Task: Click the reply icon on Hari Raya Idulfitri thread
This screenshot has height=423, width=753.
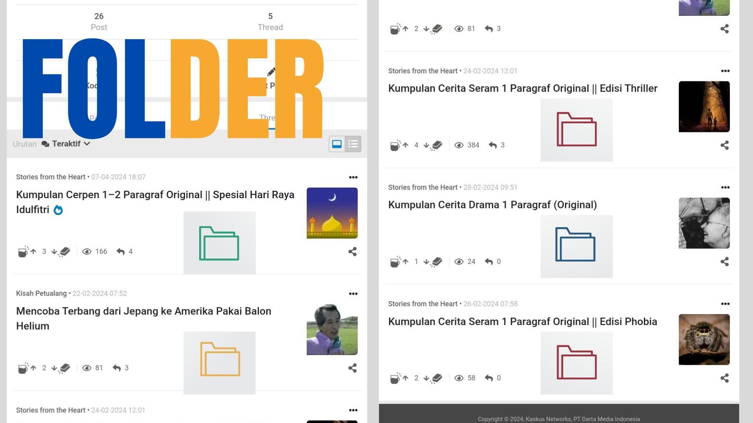Action: click(x=120, y=251)
